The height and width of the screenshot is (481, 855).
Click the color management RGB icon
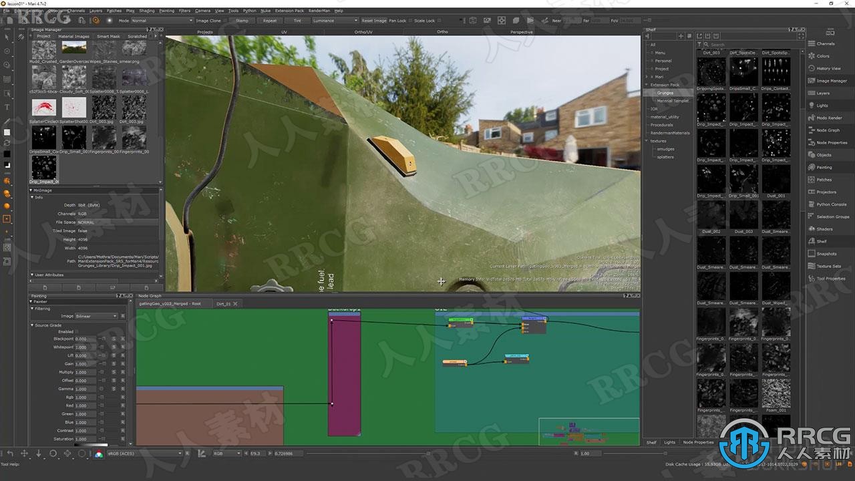[x=99, y=454]
